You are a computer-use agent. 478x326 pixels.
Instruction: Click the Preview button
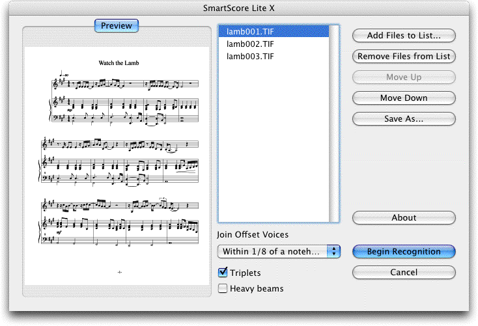pyautogui.click(x=117, y=25)
